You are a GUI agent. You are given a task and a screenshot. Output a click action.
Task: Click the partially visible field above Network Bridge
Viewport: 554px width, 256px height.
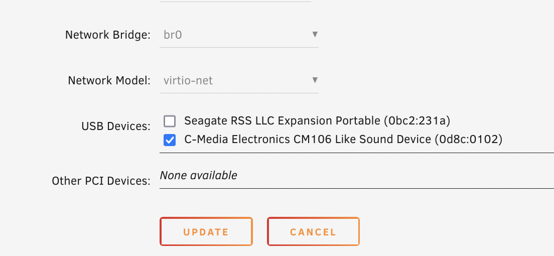(235, 2)
